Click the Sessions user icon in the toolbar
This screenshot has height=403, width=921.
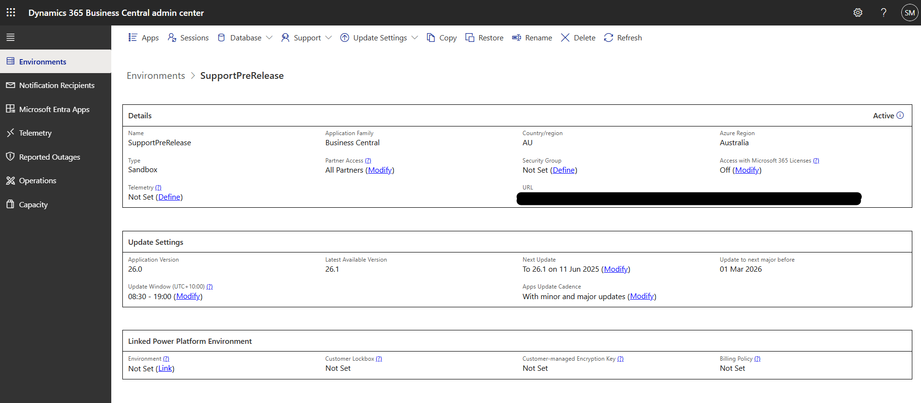pyautogui.click(x=172, y=38)
